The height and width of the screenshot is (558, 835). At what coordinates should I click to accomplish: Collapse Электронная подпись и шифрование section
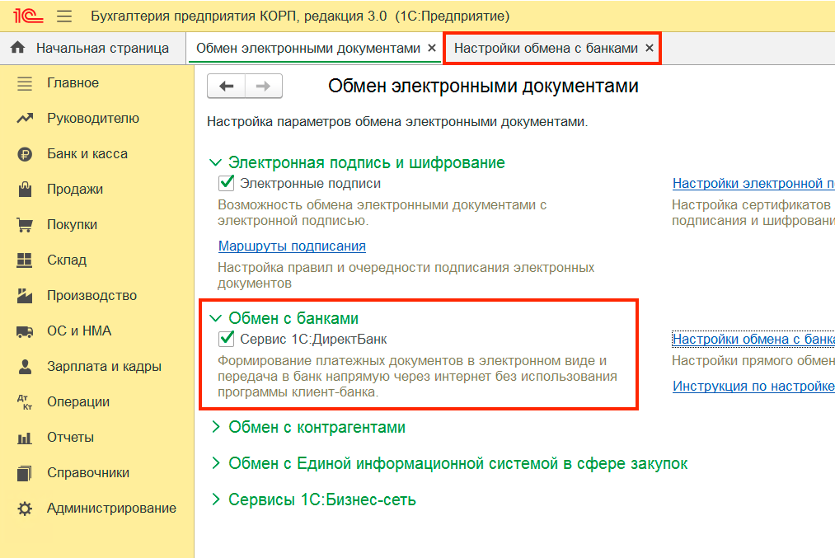(x=216, y=163)
